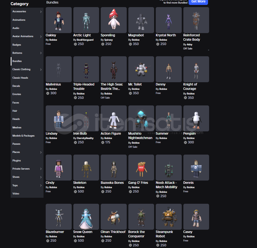Expand the Accessories category chevron

pos(41,12)
